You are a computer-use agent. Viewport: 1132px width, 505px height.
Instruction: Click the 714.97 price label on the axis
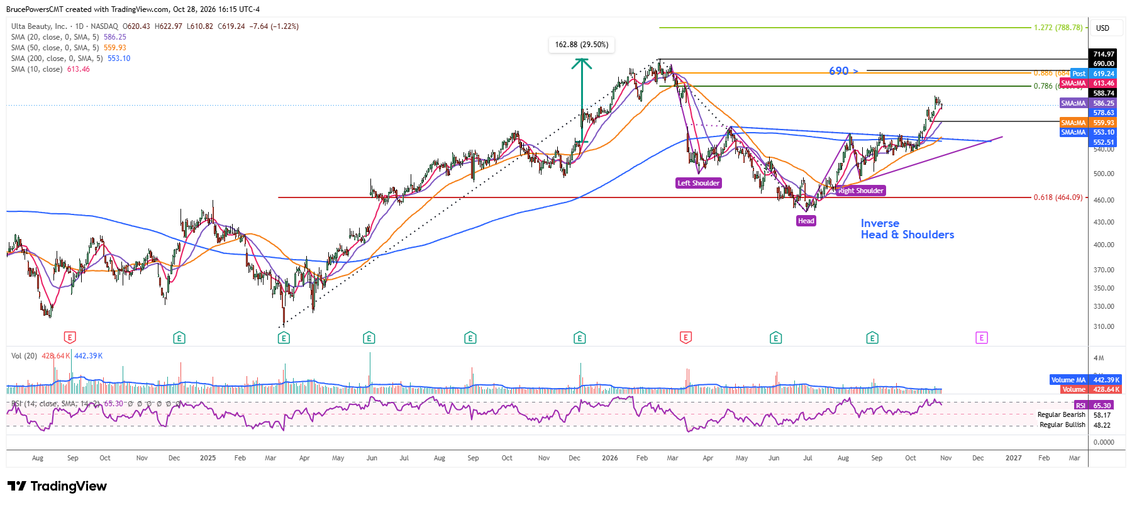click(1103, 54)
